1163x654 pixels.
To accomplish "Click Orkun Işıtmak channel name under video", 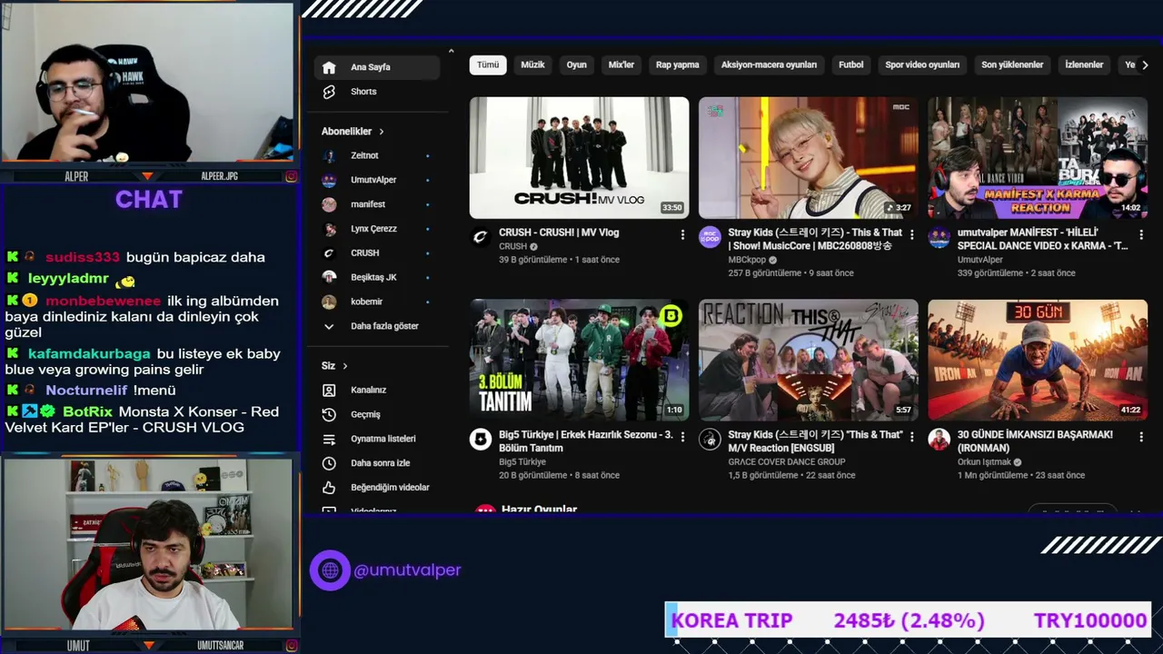I will [x=984, y=462].
